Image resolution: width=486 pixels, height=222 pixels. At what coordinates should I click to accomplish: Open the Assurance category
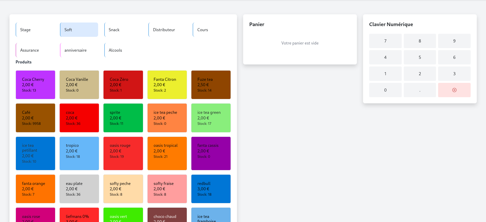35,50
